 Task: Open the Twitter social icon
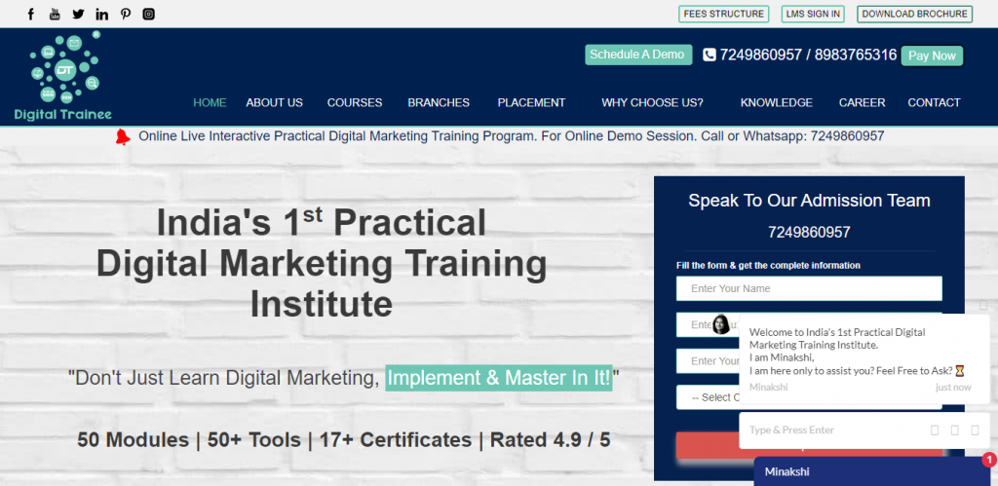(x=78, y=14)
